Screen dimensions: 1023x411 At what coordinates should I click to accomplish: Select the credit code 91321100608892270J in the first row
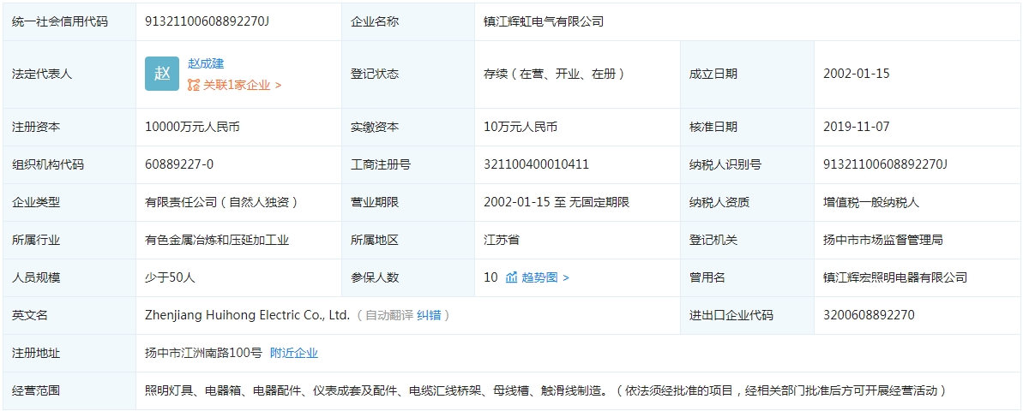207,21
